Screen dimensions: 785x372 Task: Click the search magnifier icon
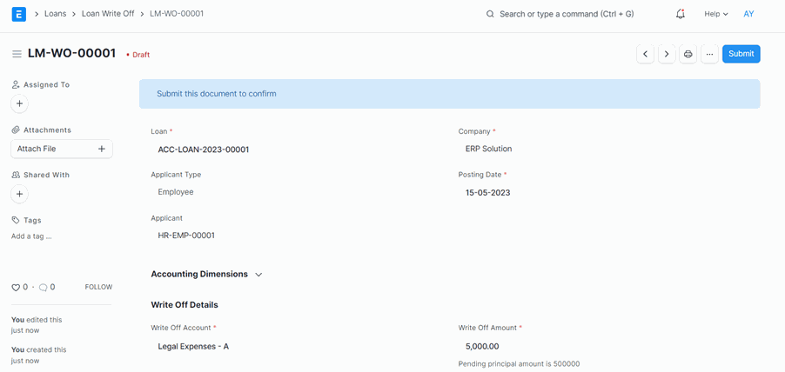[x=490, y=14]
